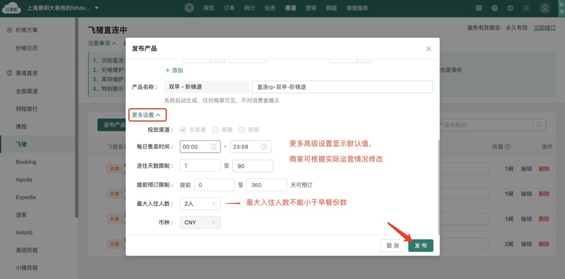This screenshot has height=279, width=565.
Task: Open the help question mark icon
Action: (x=495, y=8)
